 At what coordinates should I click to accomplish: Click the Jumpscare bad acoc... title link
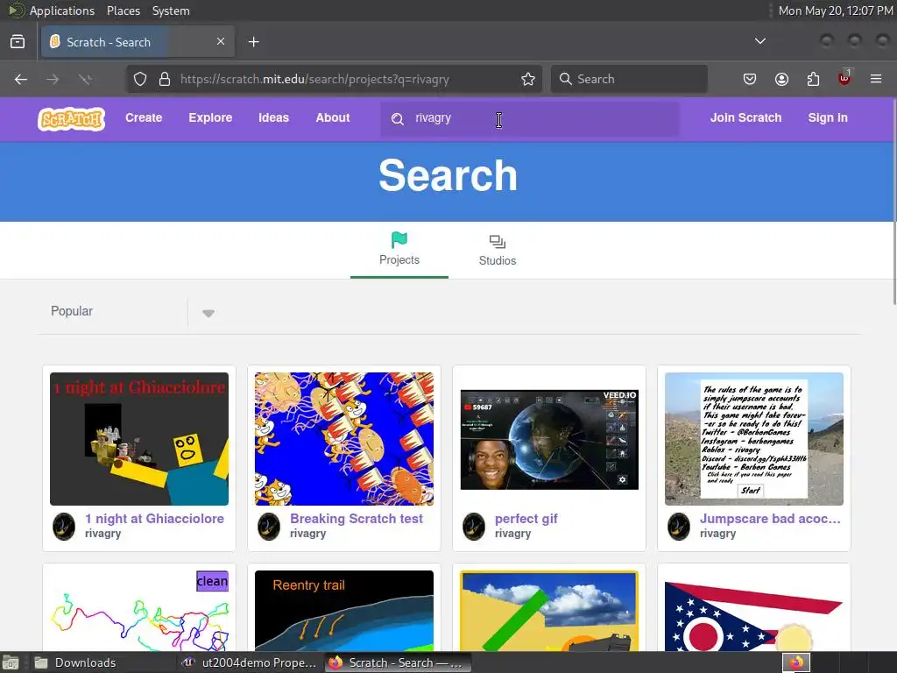click(x=770, y=519)
